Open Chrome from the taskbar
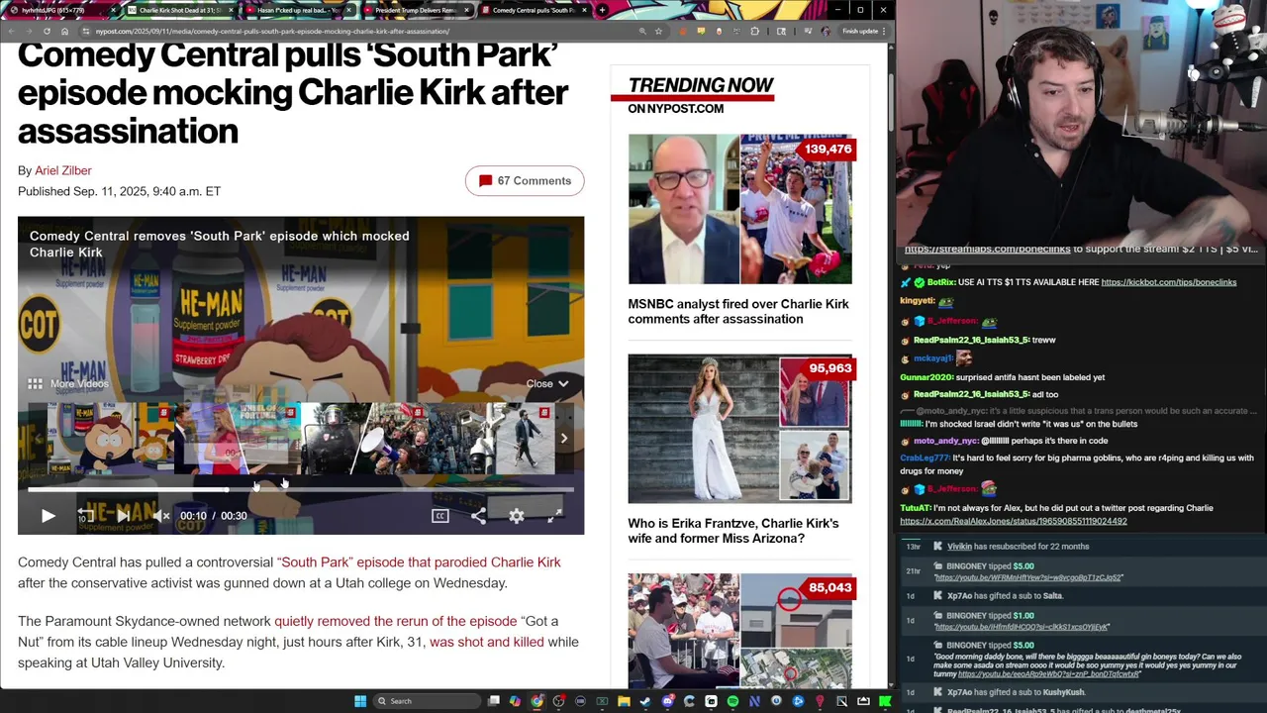The image size is (1267, 713). coord(536,701)
